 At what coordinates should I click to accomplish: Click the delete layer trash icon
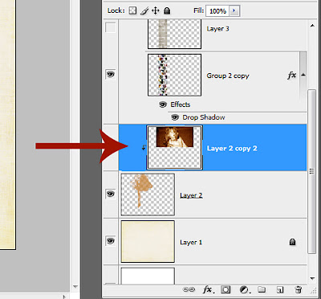(x=298, y=289)
